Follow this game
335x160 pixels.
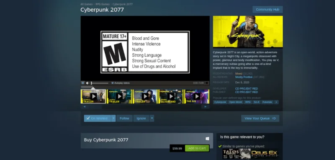pyautogui.click(x=124, y=119)
